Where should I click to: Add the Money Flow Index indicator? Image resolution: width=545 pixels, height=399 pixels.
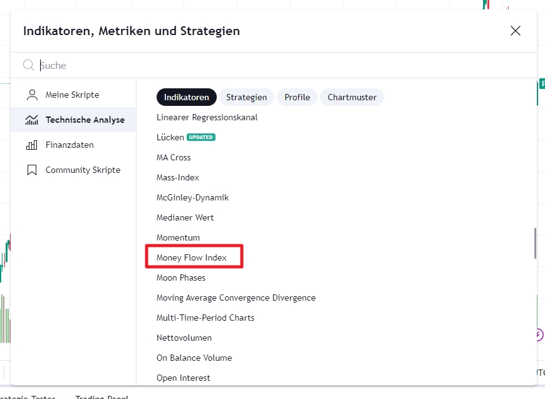pos(192,257)
